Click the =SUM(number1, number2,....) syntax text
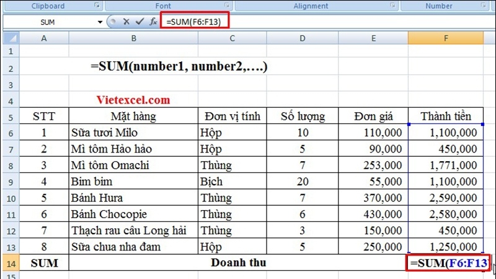The width and height of the screenshot is (496, 279). click(179, 66)
